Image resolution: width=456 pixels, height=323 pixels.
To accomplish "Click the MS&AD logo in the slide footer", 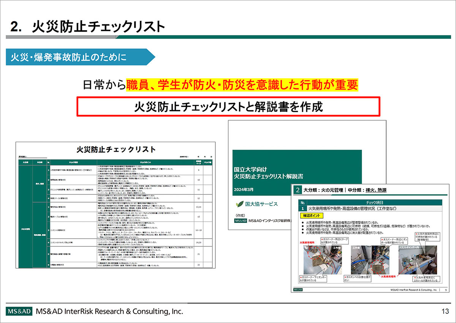I will tap(19, 311).
